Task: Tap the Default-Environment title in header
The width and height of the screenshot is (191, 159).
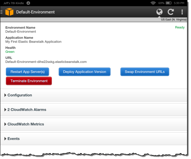Action: tap(35, 12)
